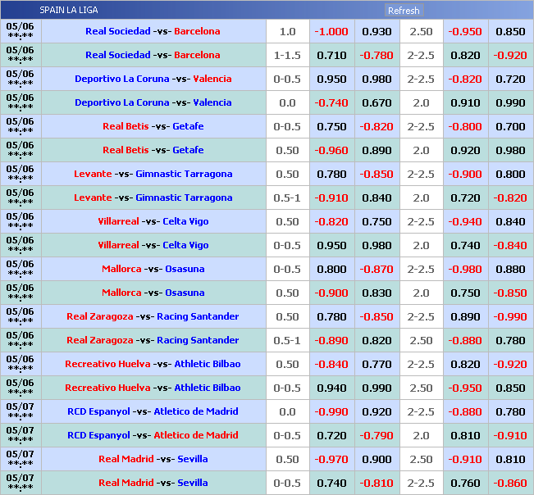Open Levante vs Gimnastic Tarragona 0.5-1 match link

[153, 198]
